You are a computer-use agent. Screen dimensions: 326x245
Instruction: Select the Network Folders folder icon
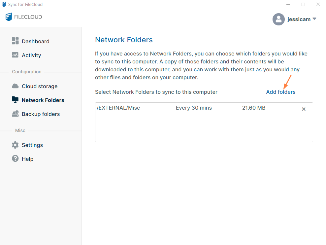click(x=15, y=100)
